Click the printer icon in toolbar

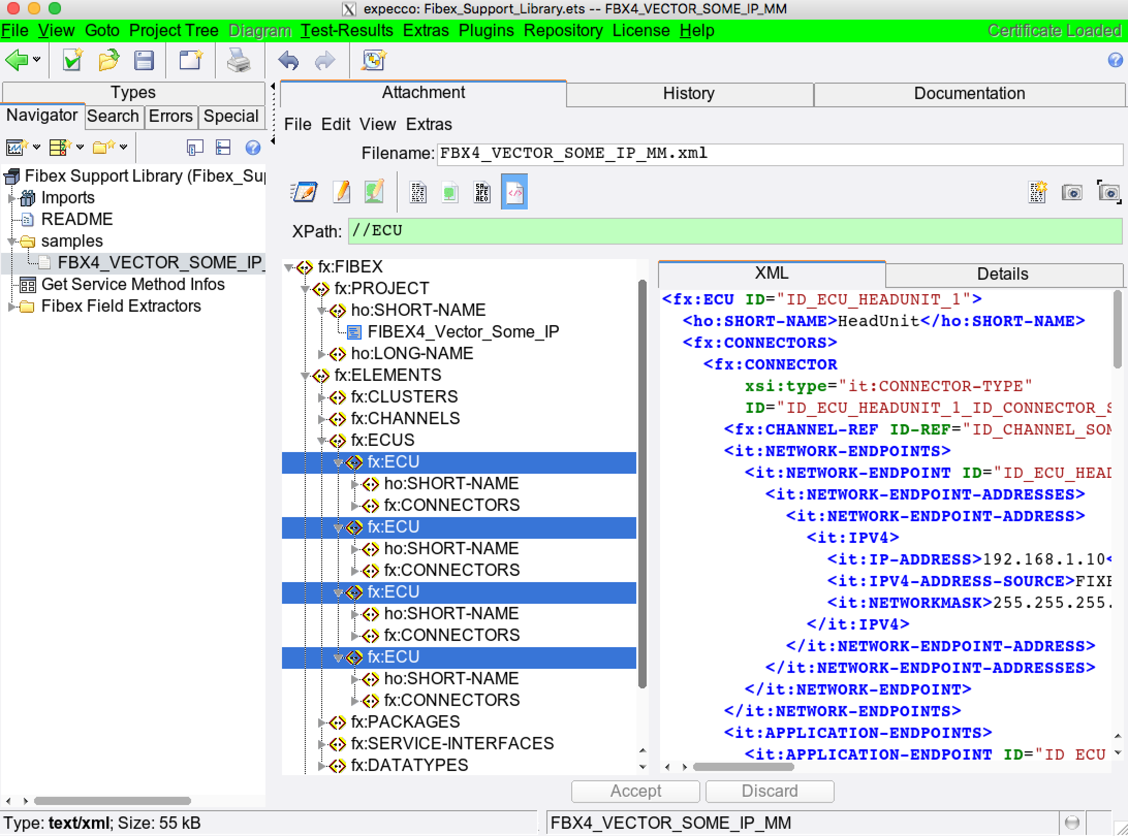coord(239,61)
